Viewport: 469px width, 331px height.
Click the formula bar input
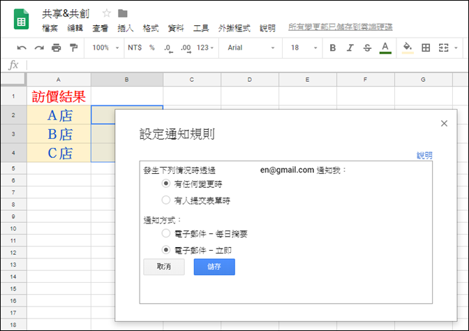pos(247,65)
